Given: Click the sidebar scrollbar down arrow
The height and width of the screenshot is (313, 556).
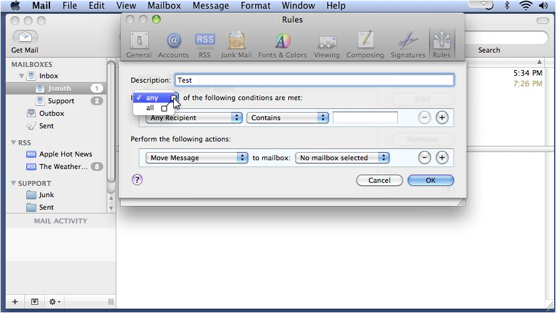Looking at the screenshot, I should coord(111,208).
